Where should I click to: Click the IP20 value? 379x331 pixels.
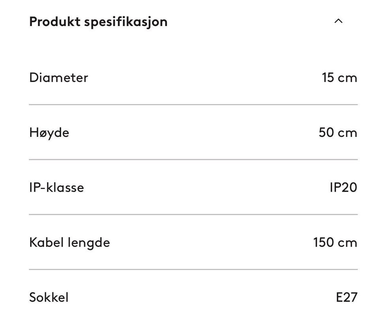coord(343,187)
